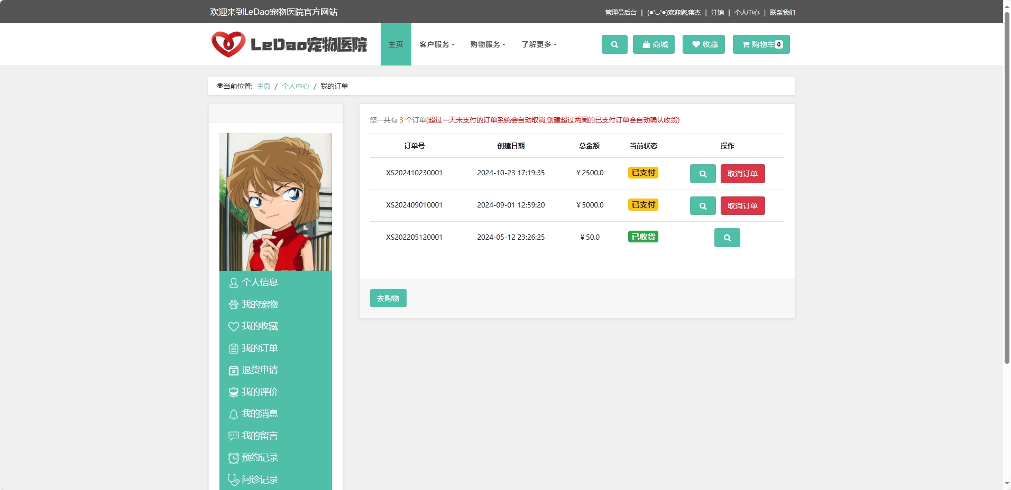Switch to the 主页 navigation tab

pos(396,44)
